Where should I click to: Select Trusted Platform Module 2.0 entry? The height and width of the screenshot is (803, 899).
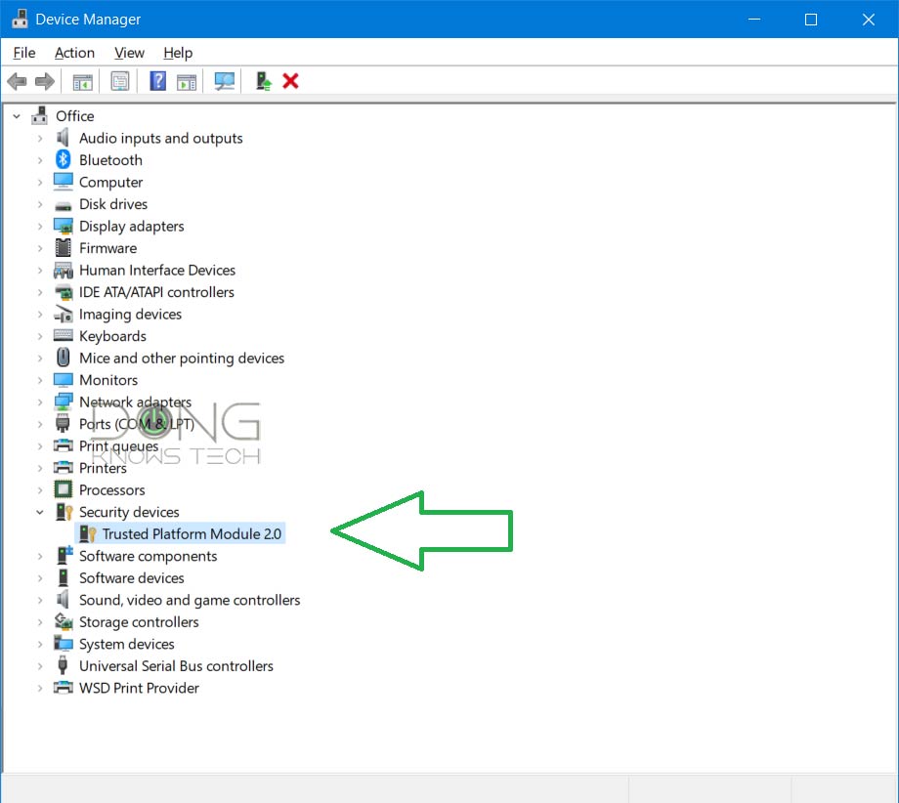click(x=192, y=533)
